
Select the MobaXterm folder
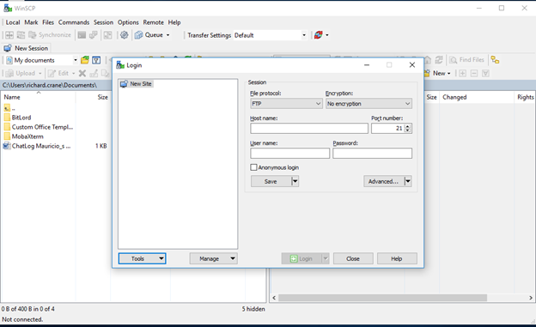[24, 136]
